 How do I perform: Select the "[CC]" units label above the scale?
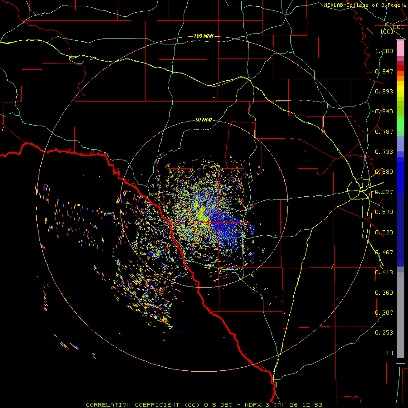387,31
